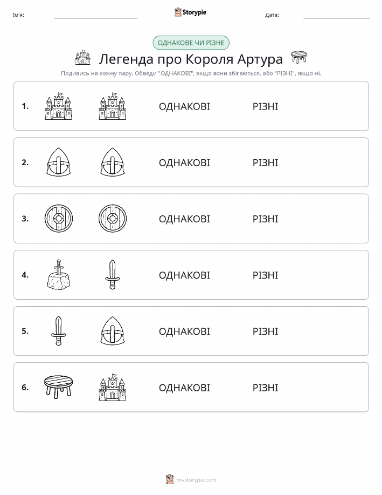Click the second helmet in row 2
This screenshot has width=382, height=495.
[113, 162]
